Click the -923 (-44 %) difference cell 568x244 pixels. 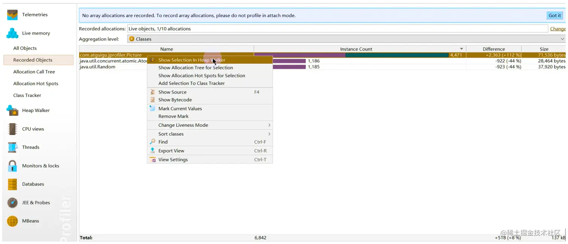tap(508, 67)
